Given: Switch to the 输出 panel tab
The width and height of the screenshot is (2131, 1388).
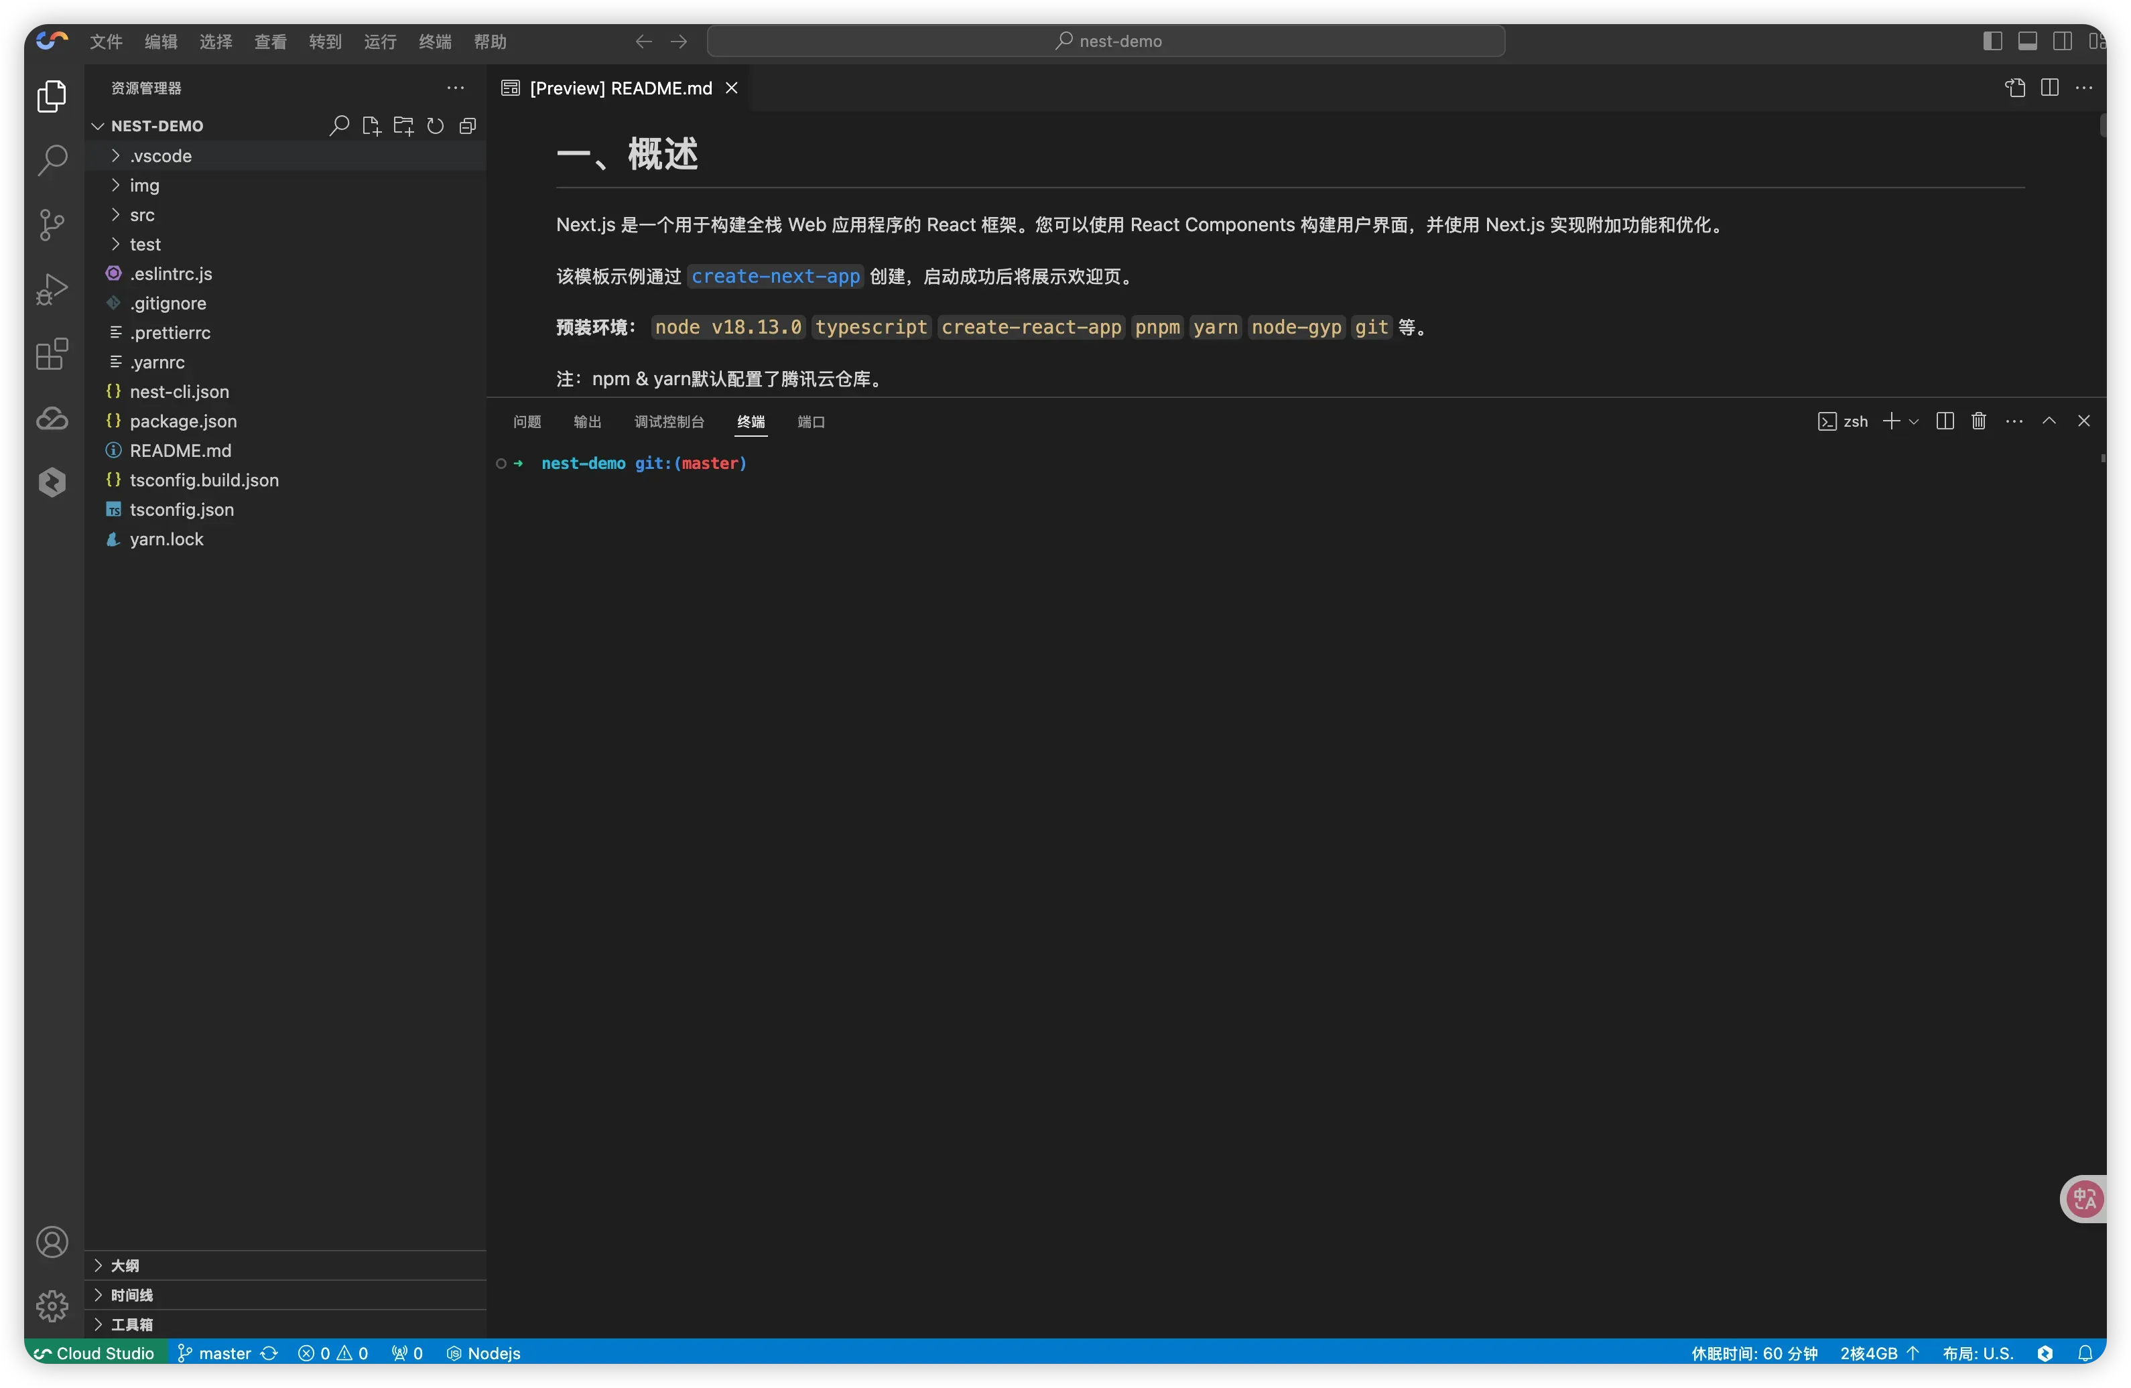Looking at the screenshot, I should click(588, 421).
